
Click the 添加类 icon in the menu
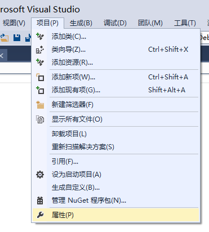(40, 36)
